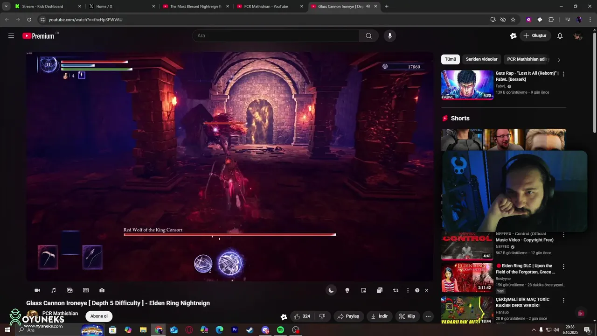Toggle the loop repeat icon

pyautogui.click(x=396, y=290)
